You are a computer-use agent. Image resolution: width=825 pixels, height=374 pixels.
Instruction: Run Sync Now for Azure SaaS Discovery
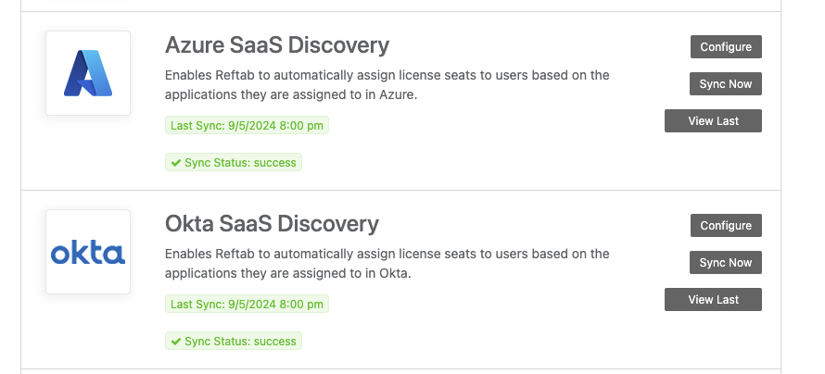pyautogui.click(x=726, y=83)
